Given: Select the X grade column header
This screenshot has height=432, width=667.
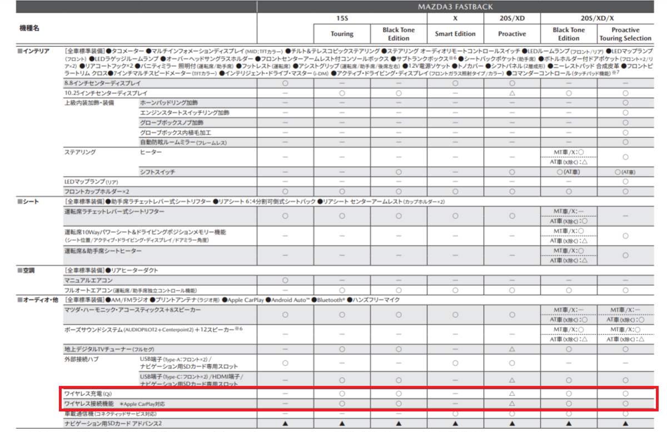Looking at the screenshot, I should click(455, 18).
